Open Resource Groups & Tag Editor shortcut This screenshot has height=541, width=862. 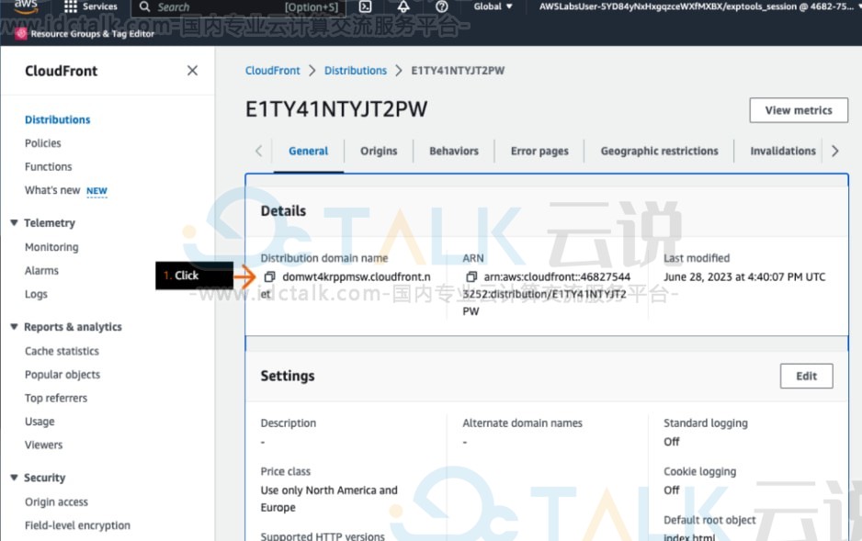[85, 33]
